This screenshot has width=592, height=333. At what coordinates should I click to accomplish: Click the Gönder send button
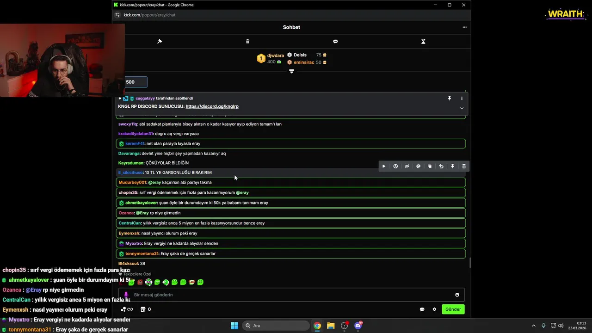(x=453, y=309)
